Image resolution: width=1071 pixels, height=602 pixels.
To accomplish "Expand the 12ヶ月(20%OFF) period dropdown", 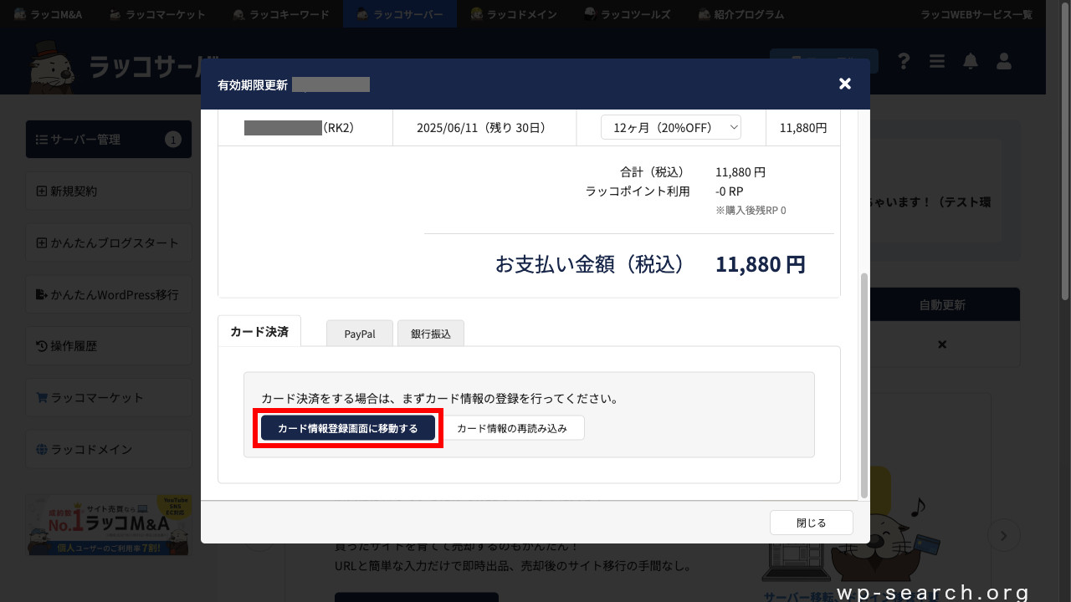I will [671, 127].
